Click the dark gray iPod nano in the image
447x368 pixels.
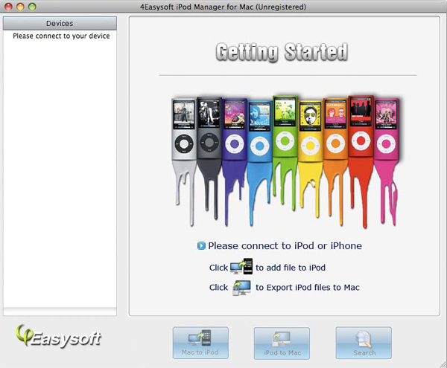coord(209,128)
